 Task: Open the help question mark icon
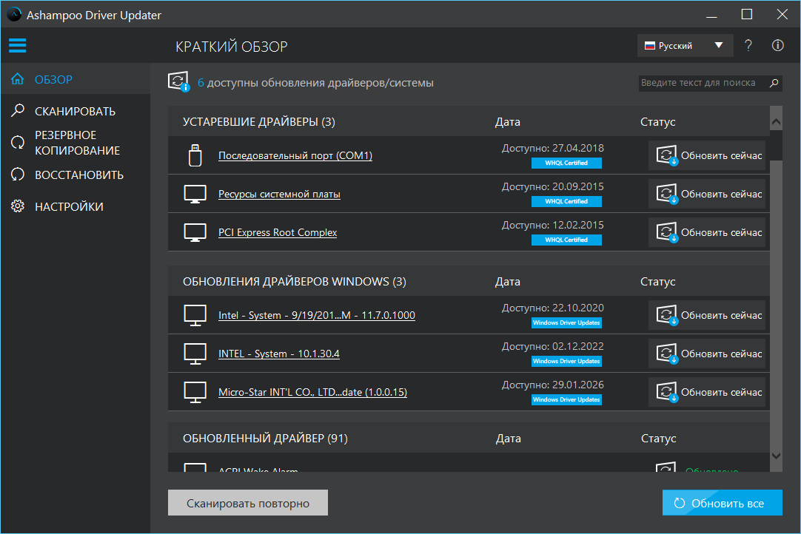coord(748,46)
